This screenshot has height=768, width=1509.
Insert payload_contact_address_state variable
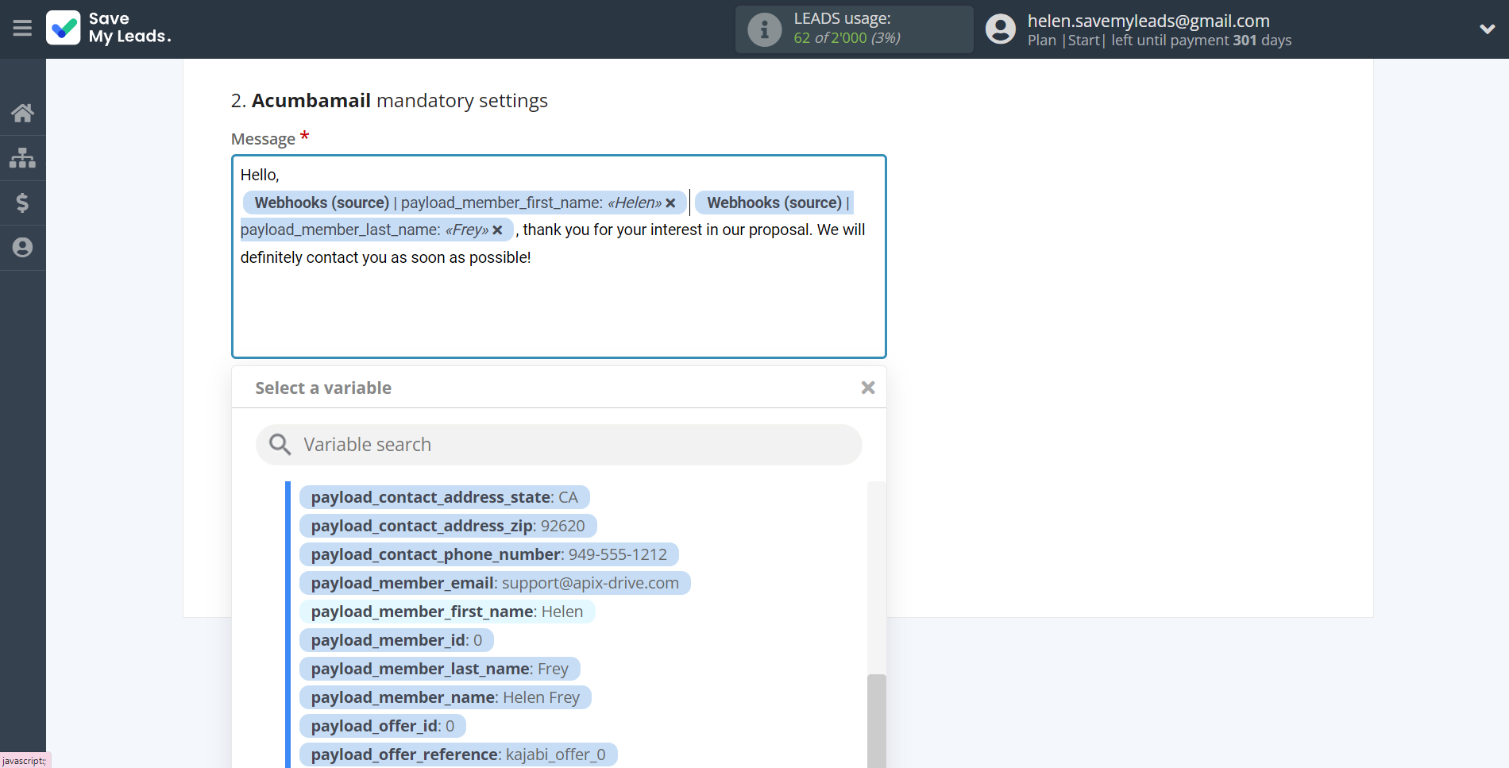click(x=444, y=497)
